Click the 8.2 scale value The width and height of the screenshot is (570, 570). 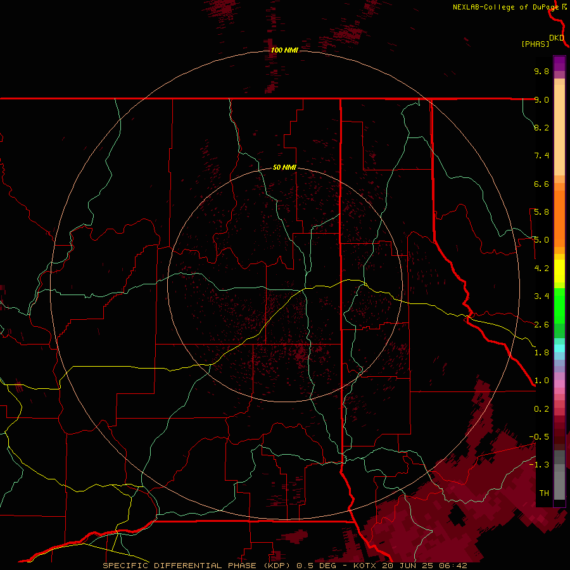pos(541,127)
